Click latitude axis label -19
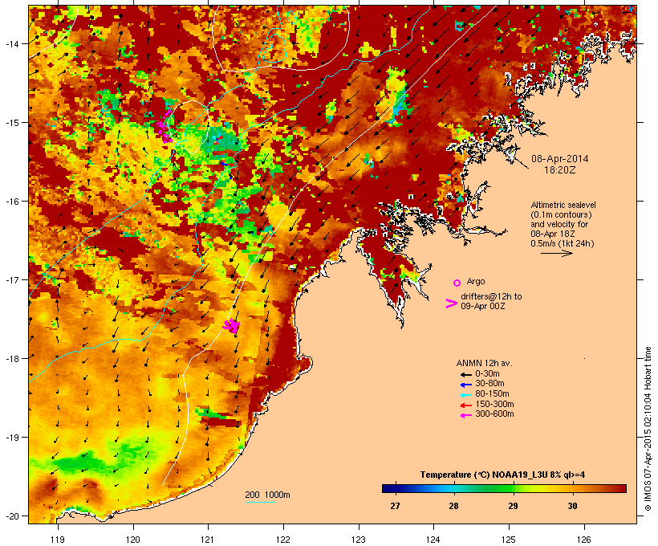The width and height of the screenshot is (658, 546). coord(11,438)
